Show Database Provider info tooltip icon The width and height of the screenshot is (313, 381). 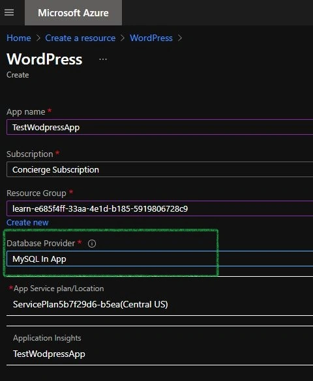pyautogui.click(x=92, y=244)
